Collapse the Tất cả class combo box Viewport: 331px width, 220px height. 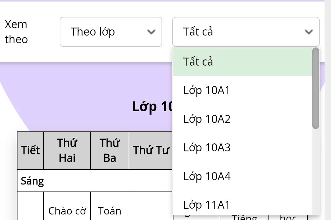click(x=245, y=32)
